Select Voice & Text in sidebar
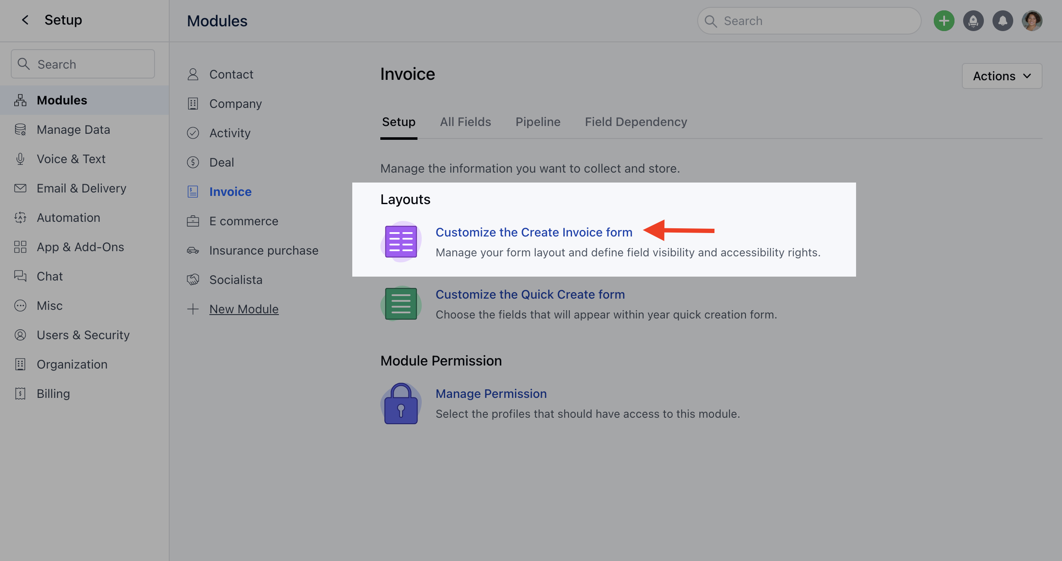This screenshot has height=561, width=1062. coord(85,159)
